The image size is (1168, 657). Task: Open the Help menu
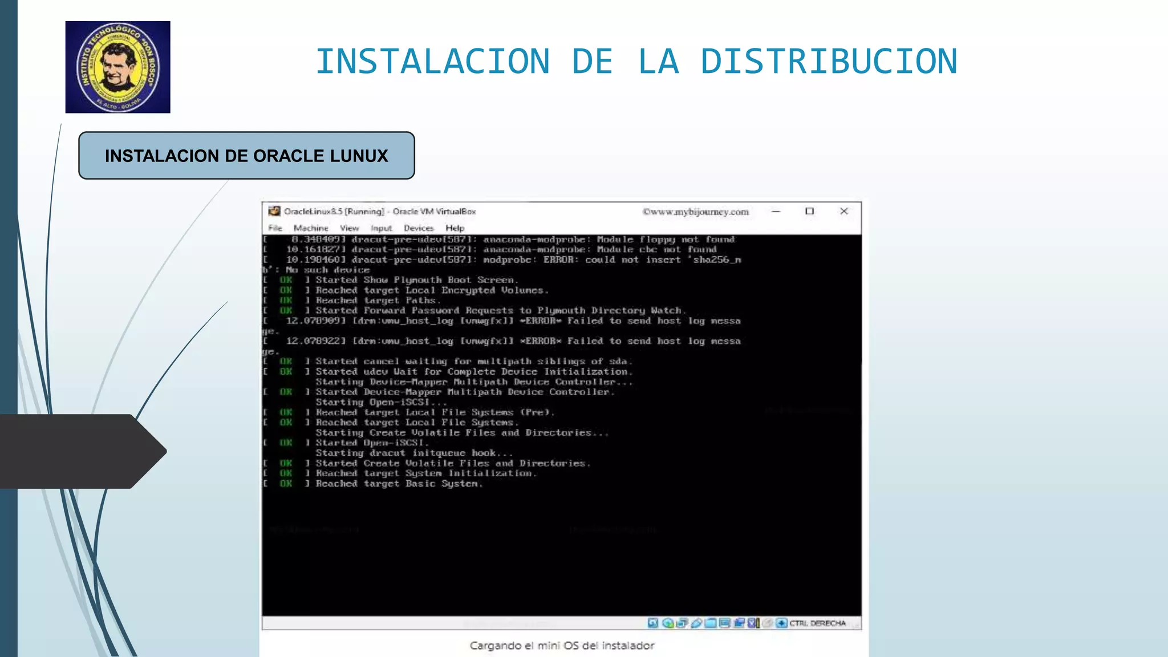tap(455, 228)
